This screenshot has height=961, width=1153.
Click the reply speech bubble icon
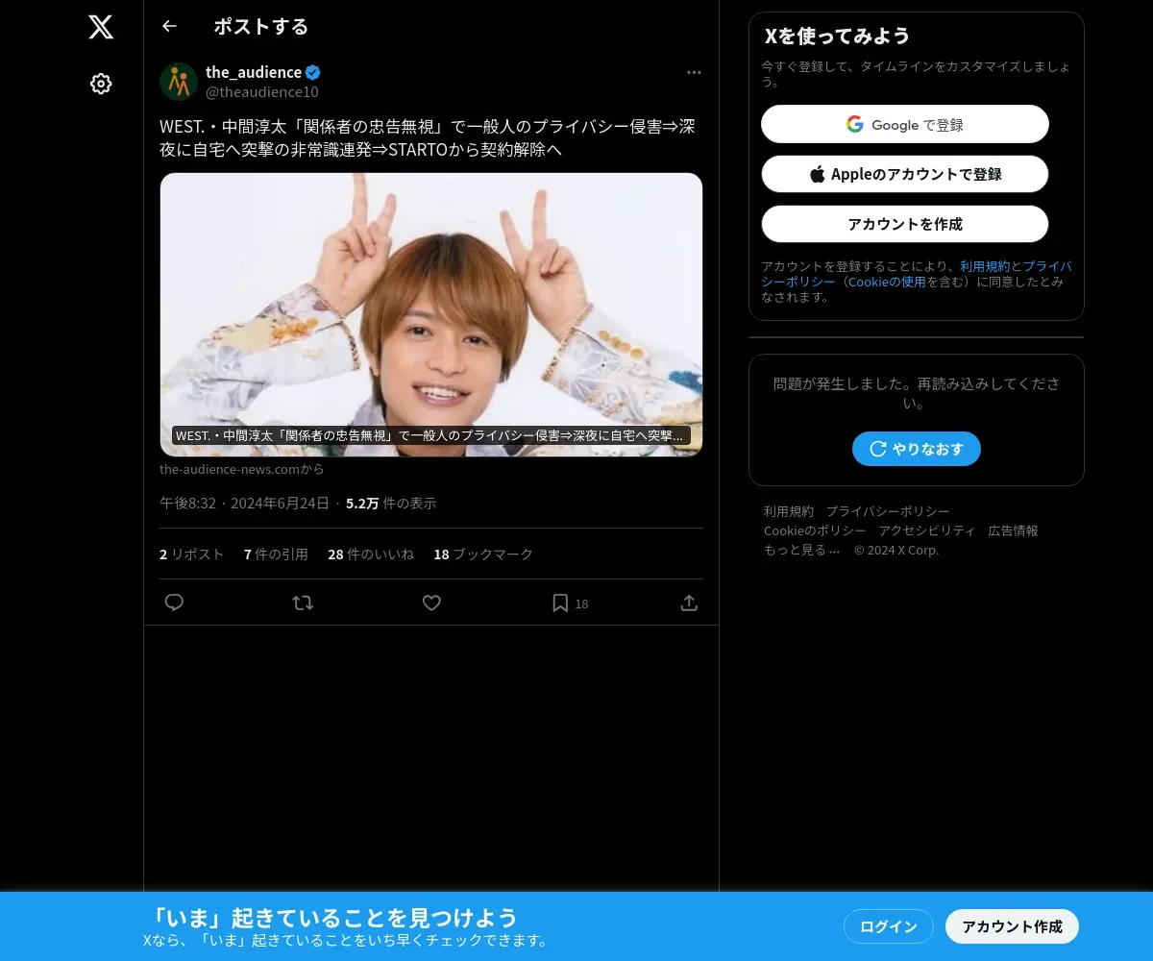click(x=174, y=603)
